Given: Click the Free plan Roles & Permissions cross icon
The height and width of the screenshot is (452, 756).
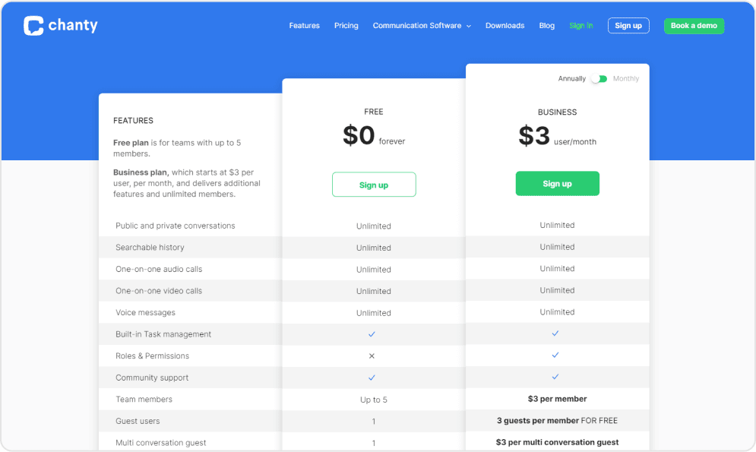Looking at the screenshot, I should [372, 356].
